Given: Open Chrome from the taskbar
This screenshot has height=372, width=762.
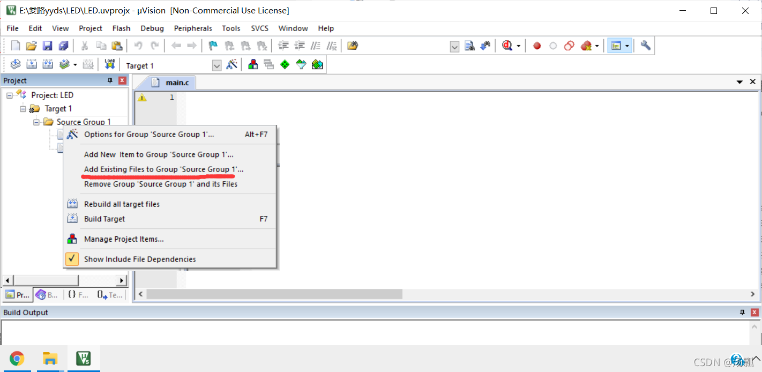Looking at the screenshot, I should pos(17,359).
